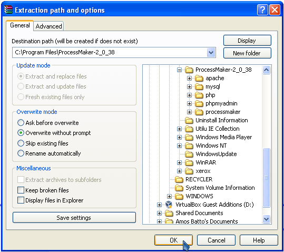The image size is (284, 252).
Task: Click the WinRAR books icon in title bar
Action: (8, 9)
